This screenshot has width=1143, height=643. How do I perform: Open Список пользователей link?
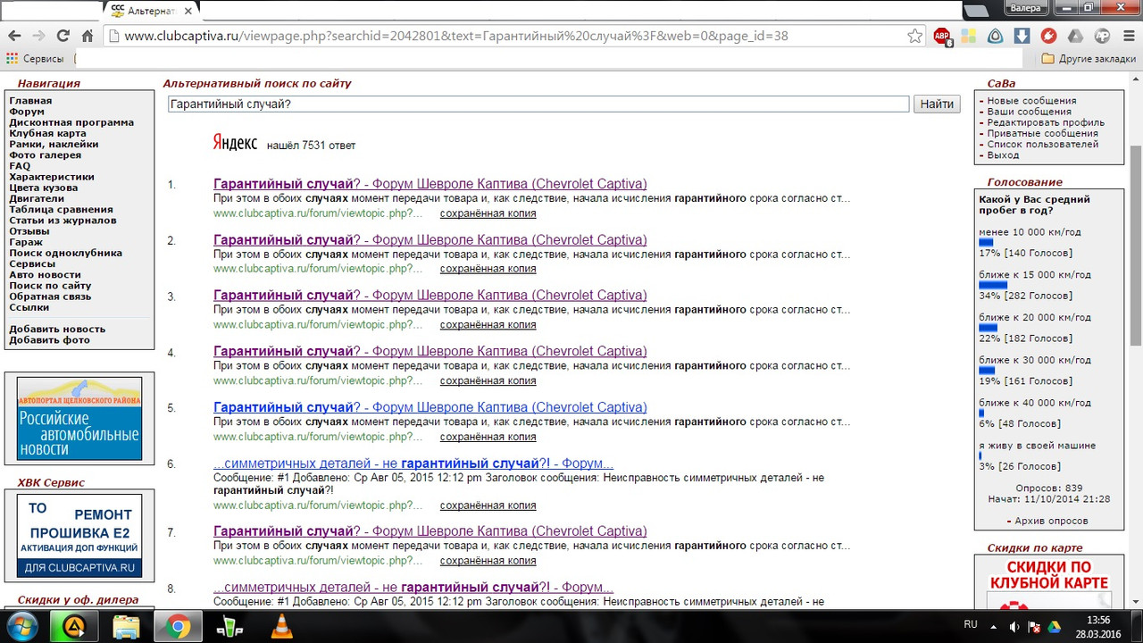(1042, 144)
